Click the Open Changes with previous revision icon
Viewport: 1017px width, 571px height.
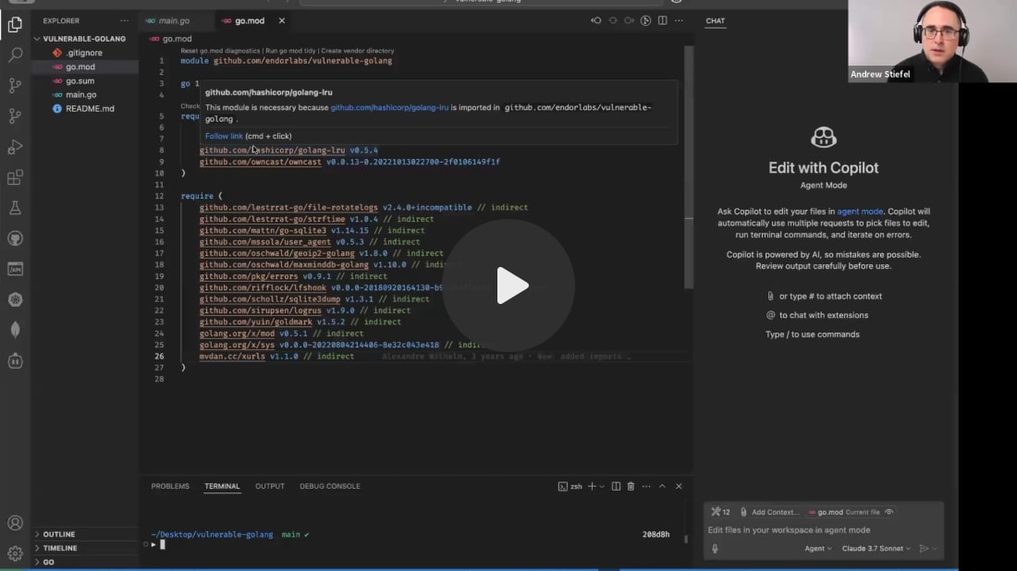point(596,20)
